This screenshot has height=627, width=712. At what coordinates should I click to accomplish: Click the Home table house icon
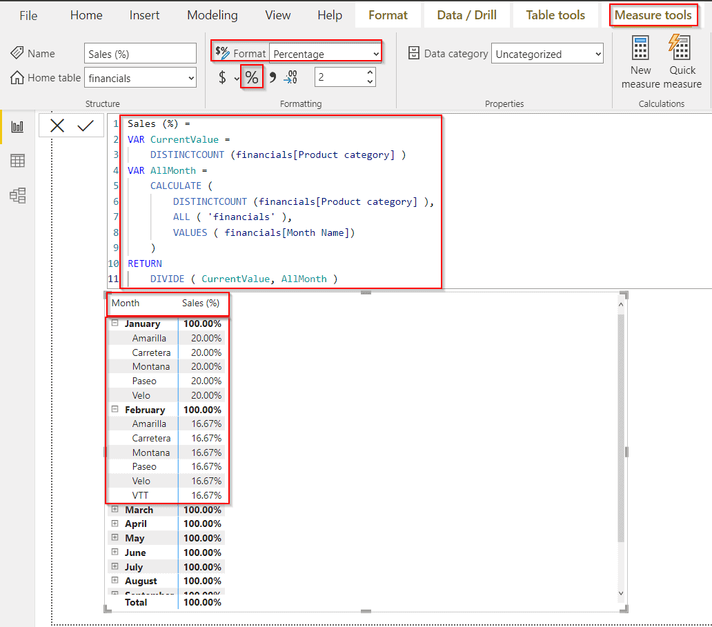pyautogui.click(x=17, y=78)
